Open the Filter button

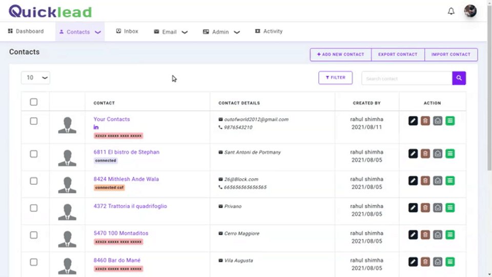click(335, 78)
